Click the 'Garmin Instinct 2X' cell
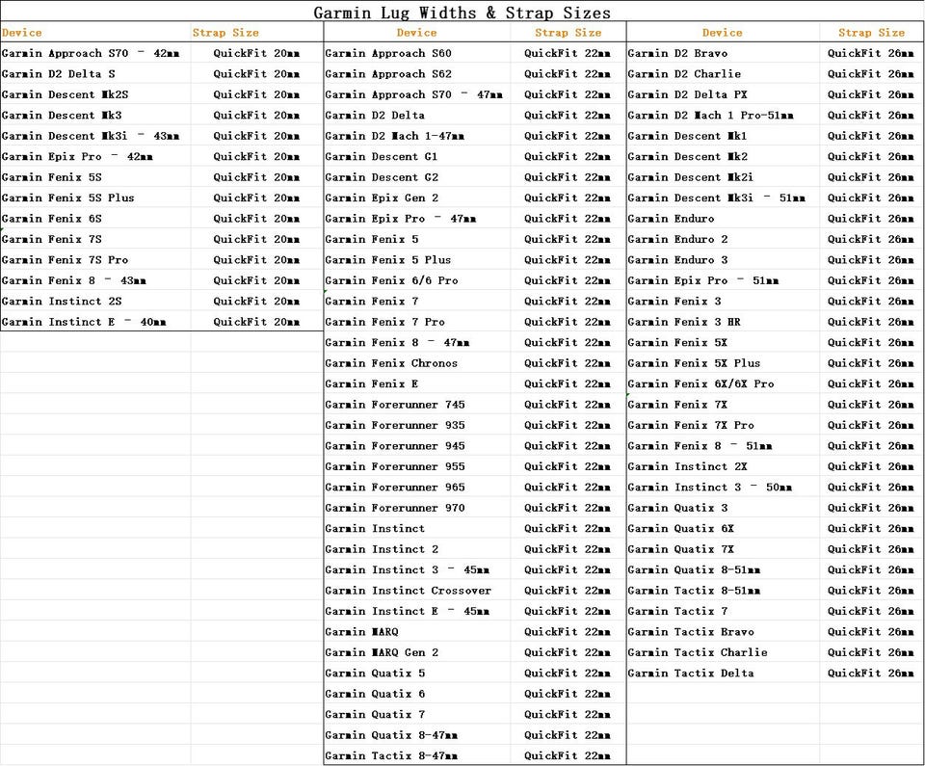The image size is (925, 766). 723,466
